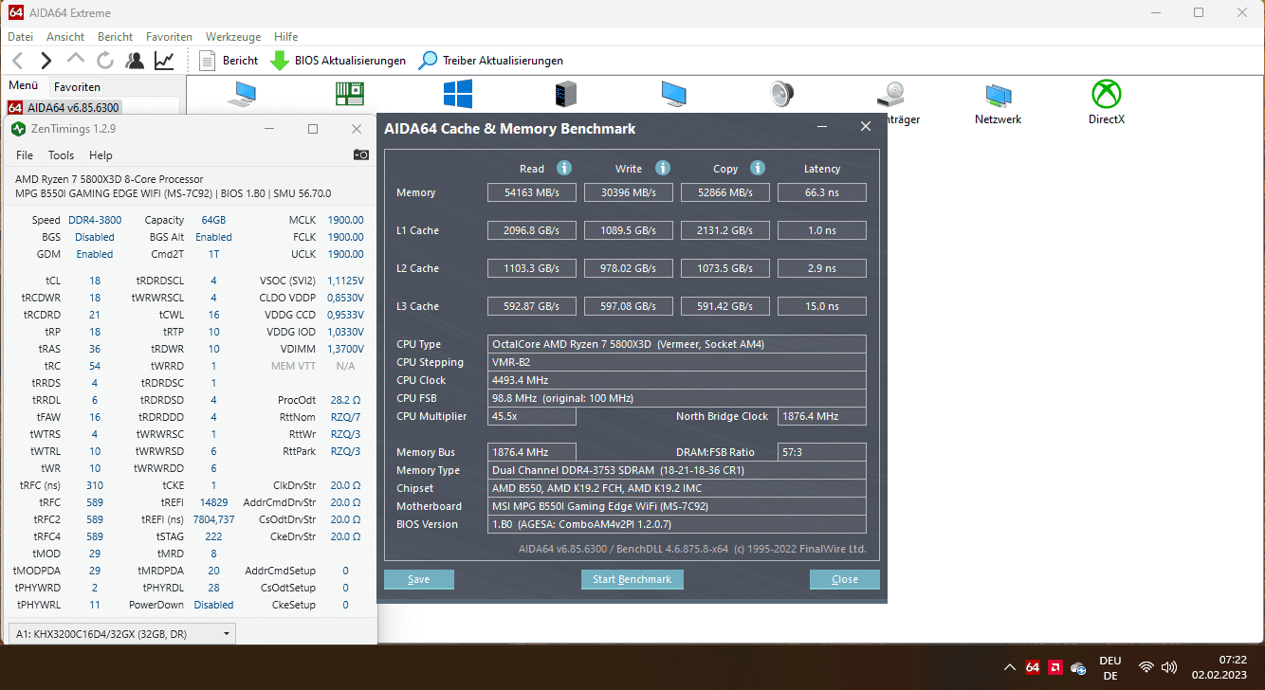The width and height of the screenshot is (1265, 690).
Task: Open the user icon in AIDA64 toolbar
Action: [x=135, y=61]
